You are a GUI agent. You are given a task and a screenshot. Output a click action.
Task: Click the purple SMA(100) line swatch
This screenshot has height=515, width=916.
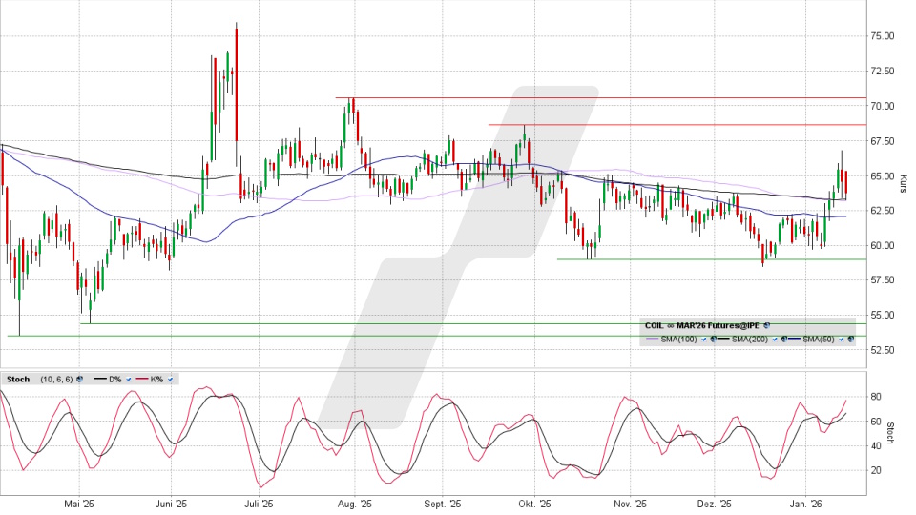[x=654, y=340]
